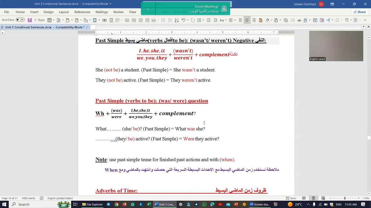Screen dimensions: 371x208
Task: Click the vertical scrollbar thumb
Action: coord(369,138)
